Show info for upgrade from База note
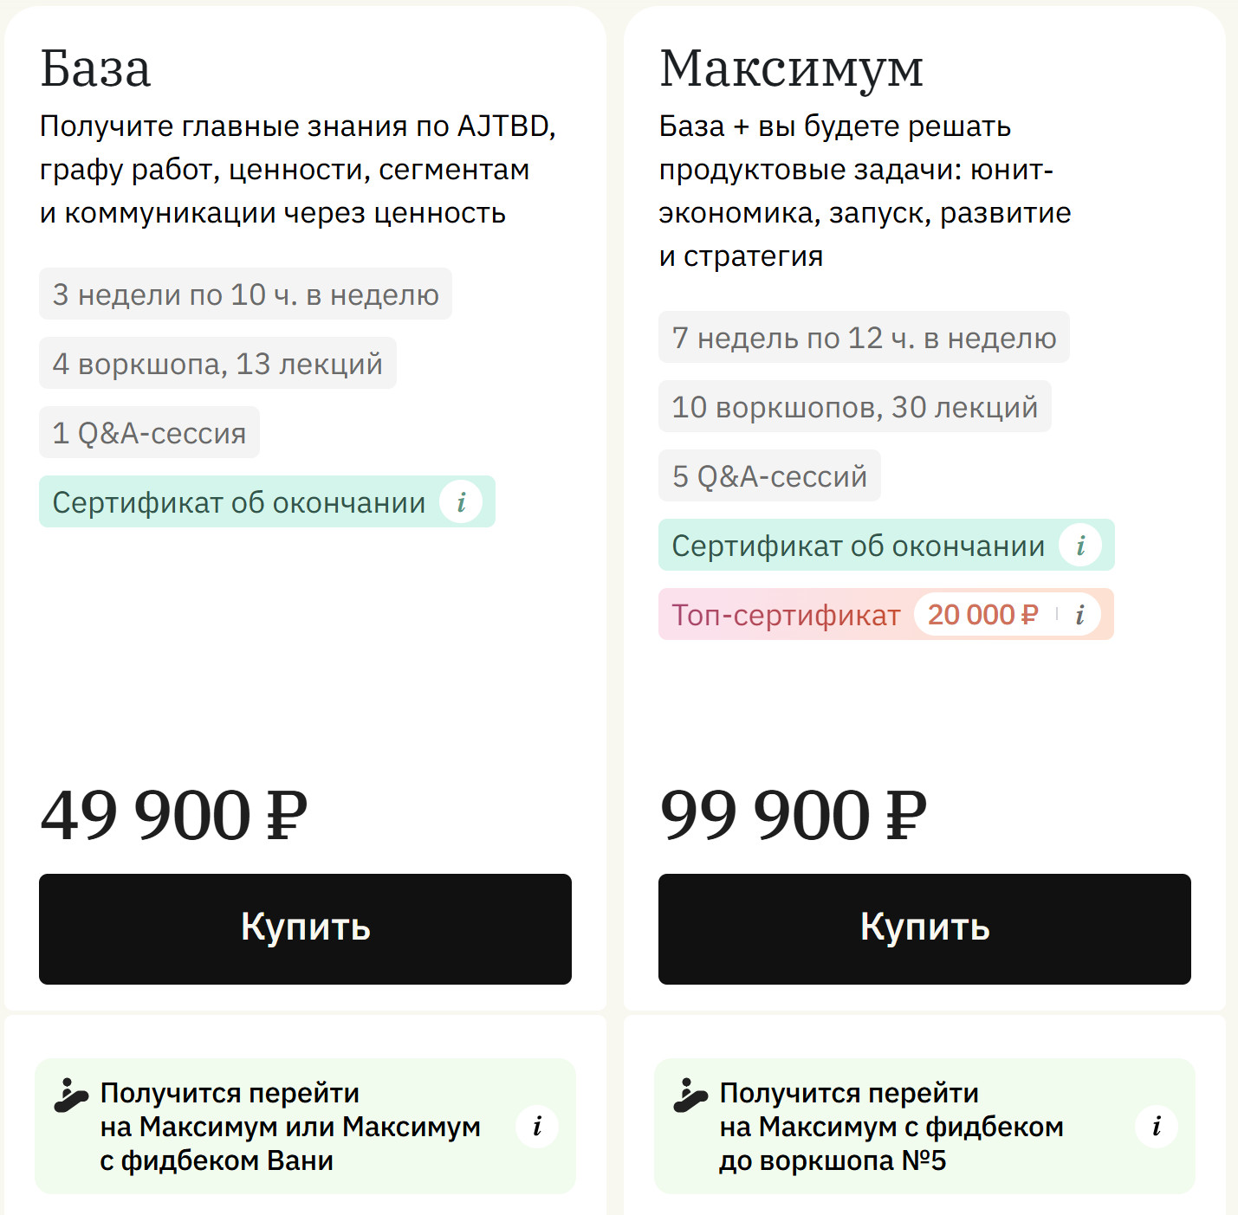This screenshot has height=1215, width=1238. click(x=537, y=1127)
